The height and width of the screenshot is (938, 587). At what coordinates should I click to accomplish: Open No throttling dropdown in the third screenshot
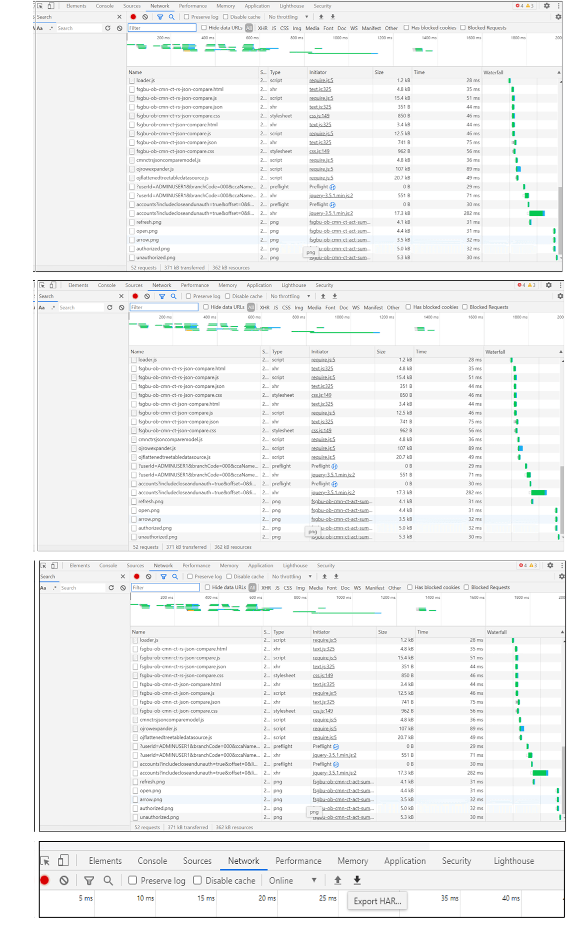pos(292,576)
